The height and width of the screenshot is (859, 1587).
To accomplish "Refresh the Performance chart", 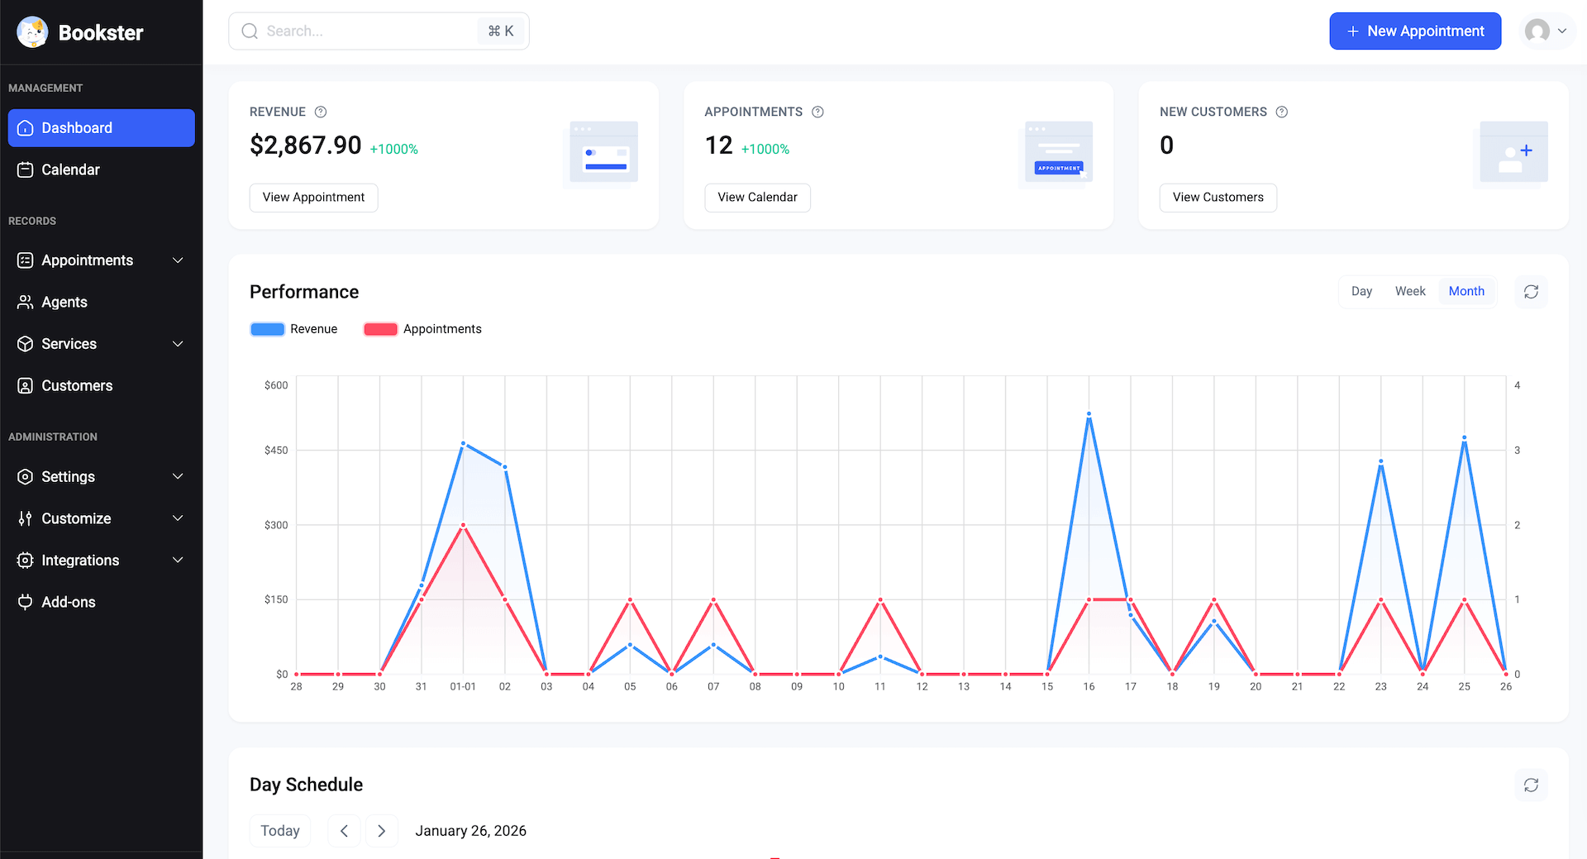I will point(1531,292).
